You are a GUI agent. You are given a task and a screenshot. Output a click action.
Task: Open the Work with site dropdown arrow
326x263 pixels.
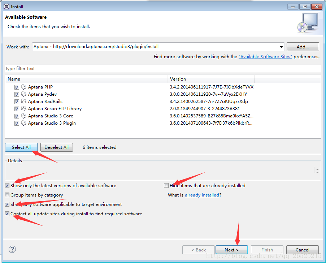click(281, 47)
